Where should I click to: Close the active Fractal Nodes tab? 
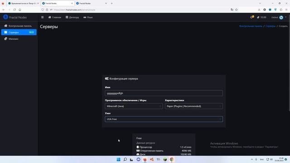72,3
